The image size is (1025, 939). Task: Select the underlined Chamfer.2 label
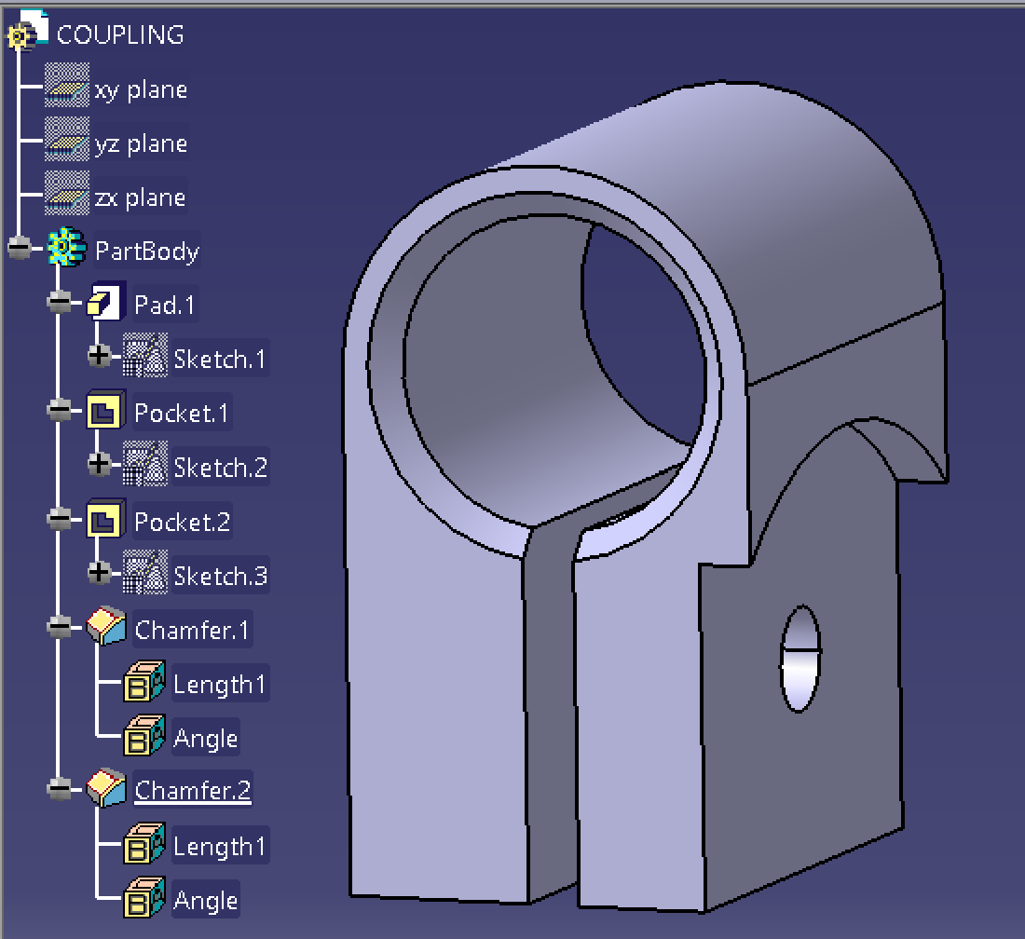[x=193, y=791]
